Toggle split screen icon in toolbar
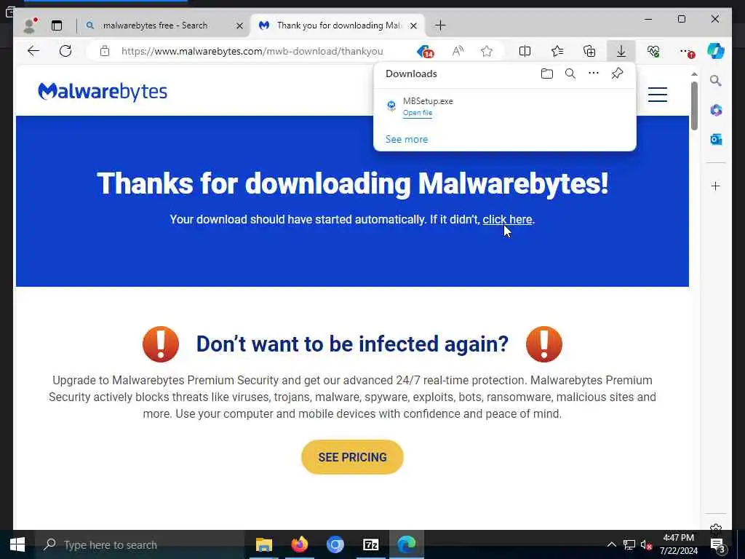The image size is (745, 559). coord(525,51)
